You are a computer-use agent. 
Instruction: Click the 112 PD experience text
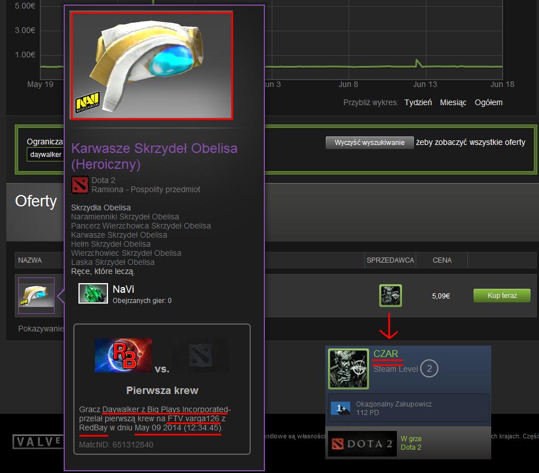367,413
